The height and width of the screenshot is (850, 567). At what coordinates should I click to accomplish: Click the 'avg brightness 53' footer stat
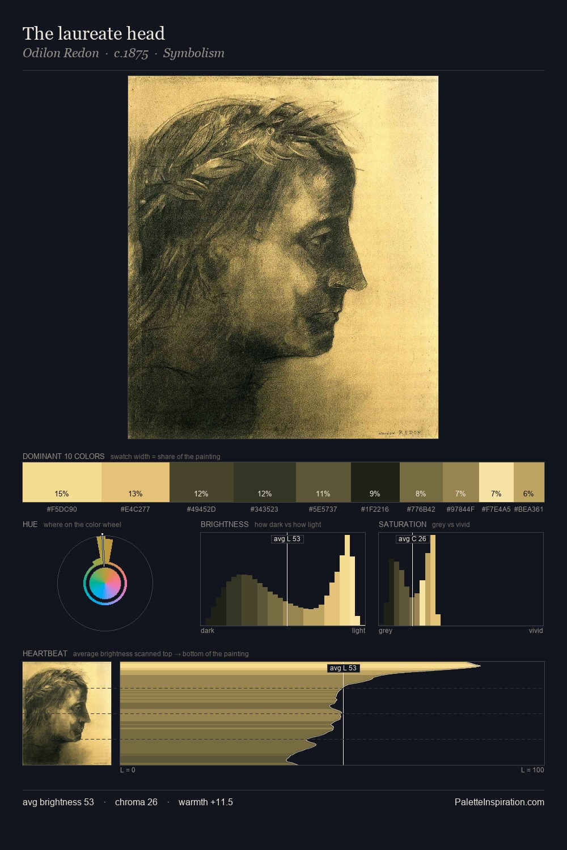point(58,802)
